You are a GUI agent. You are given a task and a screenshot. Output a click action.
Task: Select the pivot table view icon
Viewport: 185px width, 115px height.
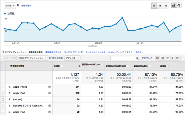coord(178,58)
